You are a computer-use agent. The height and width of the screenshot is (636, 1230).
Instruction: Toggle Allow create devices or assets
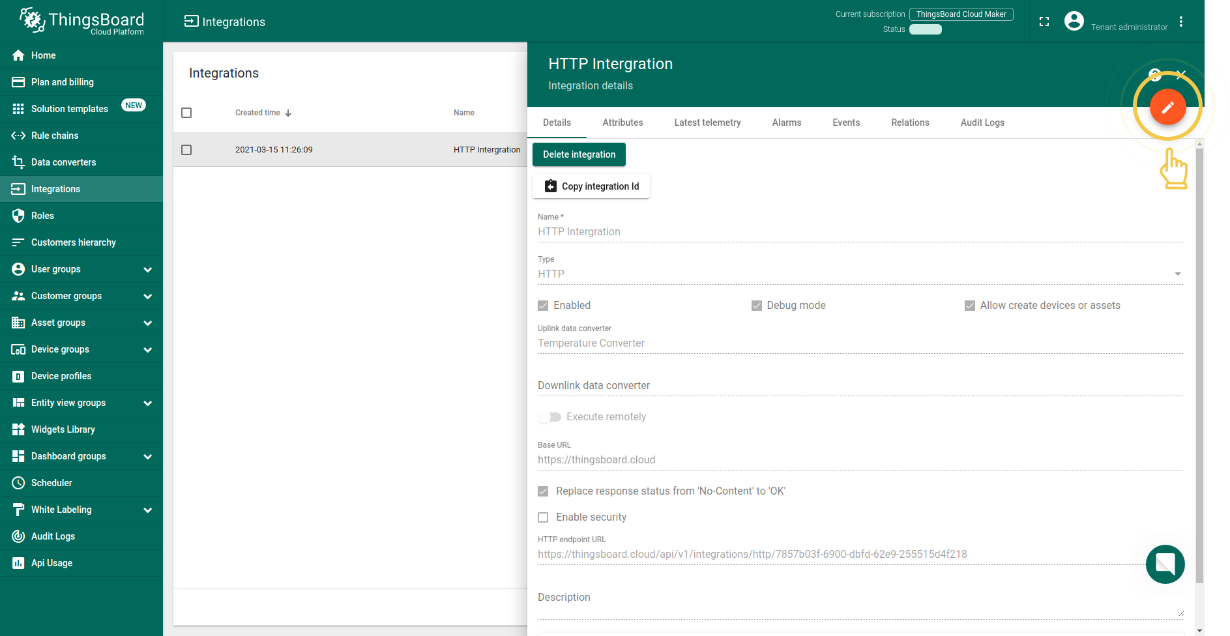[x=970, y=306]
